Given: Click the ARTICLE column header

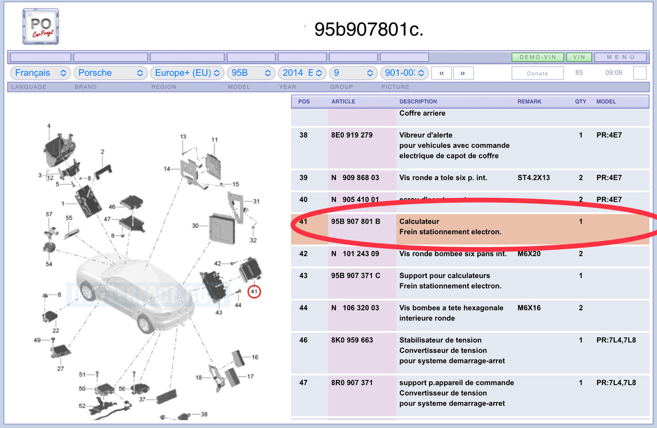Looking at the screenshot, I should click(x=343, y=102).
